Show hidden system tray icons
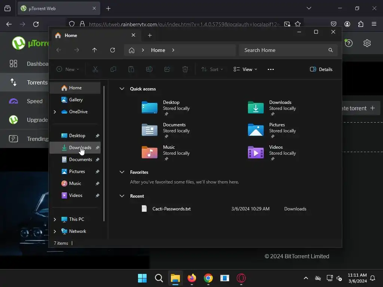The height and width of the screenshot is (287, 383). coord(306,278)
